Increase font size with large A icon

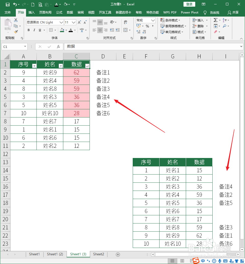click(79, 22)
